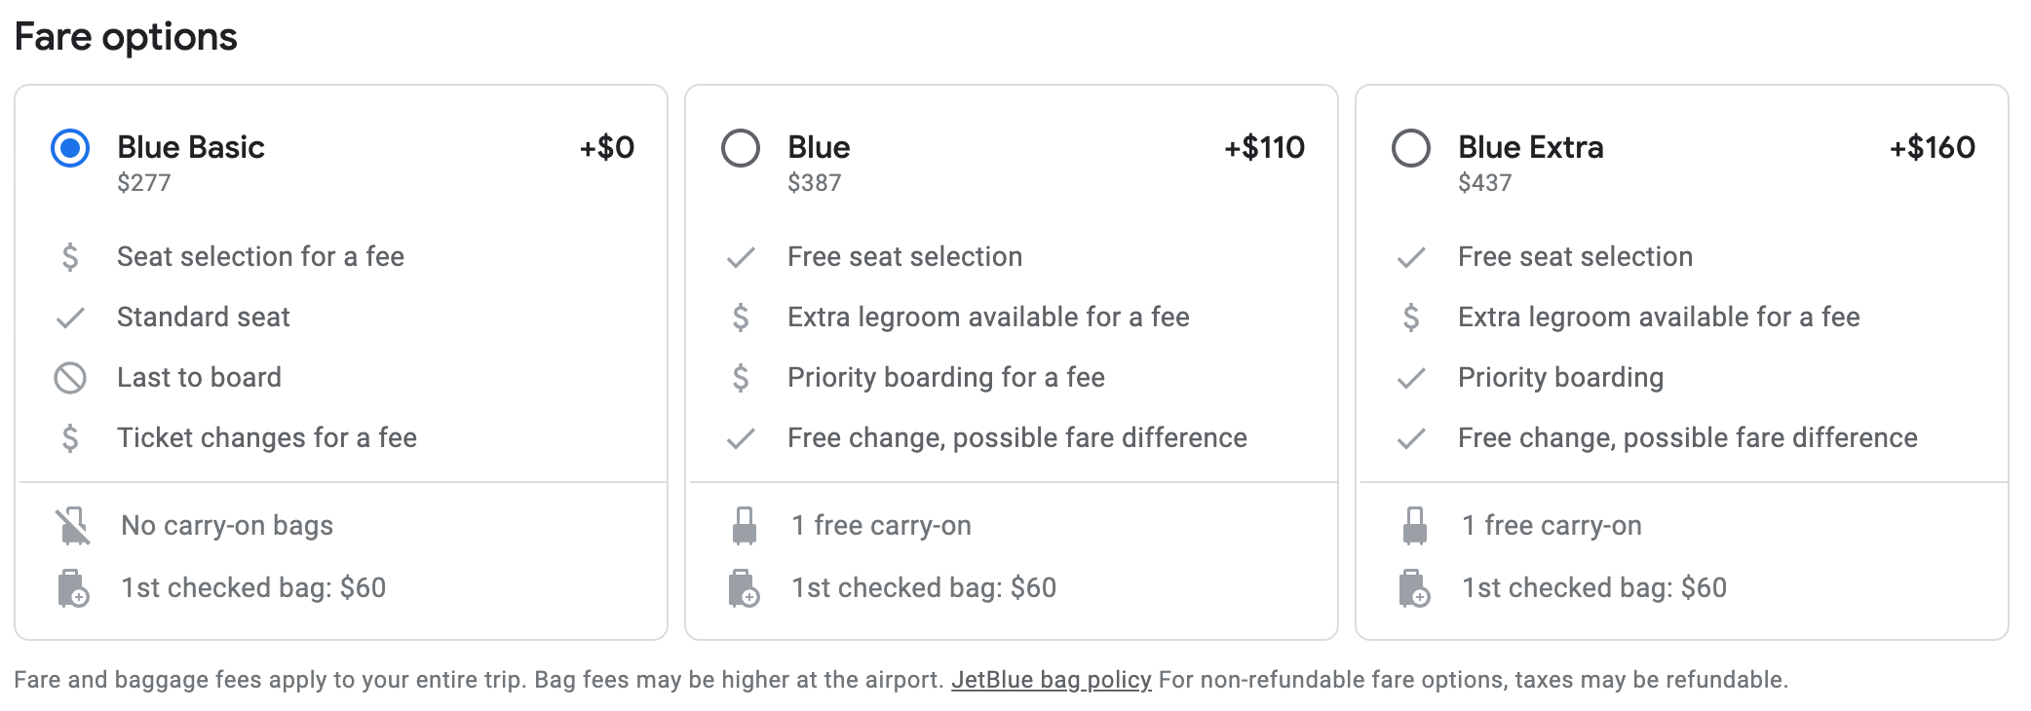The image size is (2031, 711).
Task: Click the Ticket changes for a fee text
Action: [x=267, y=438]
